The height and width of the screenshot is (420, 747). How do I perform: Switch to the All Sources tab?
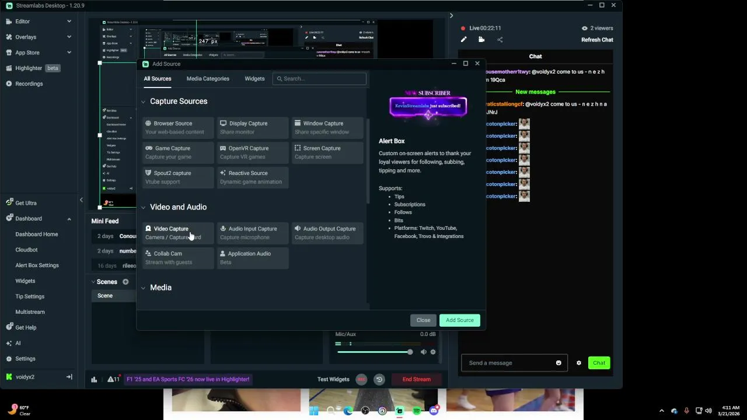coord(158,79)
